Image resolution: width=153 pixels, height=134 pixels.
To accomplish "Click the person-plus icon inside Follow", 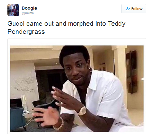I will 128,9.
